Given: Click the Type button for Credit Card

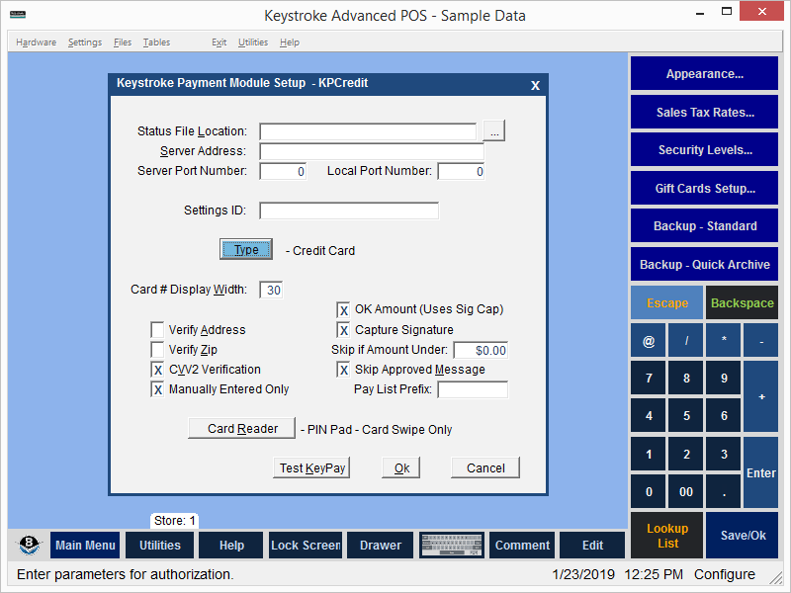Looking at the screenshot, I should 245,250.
